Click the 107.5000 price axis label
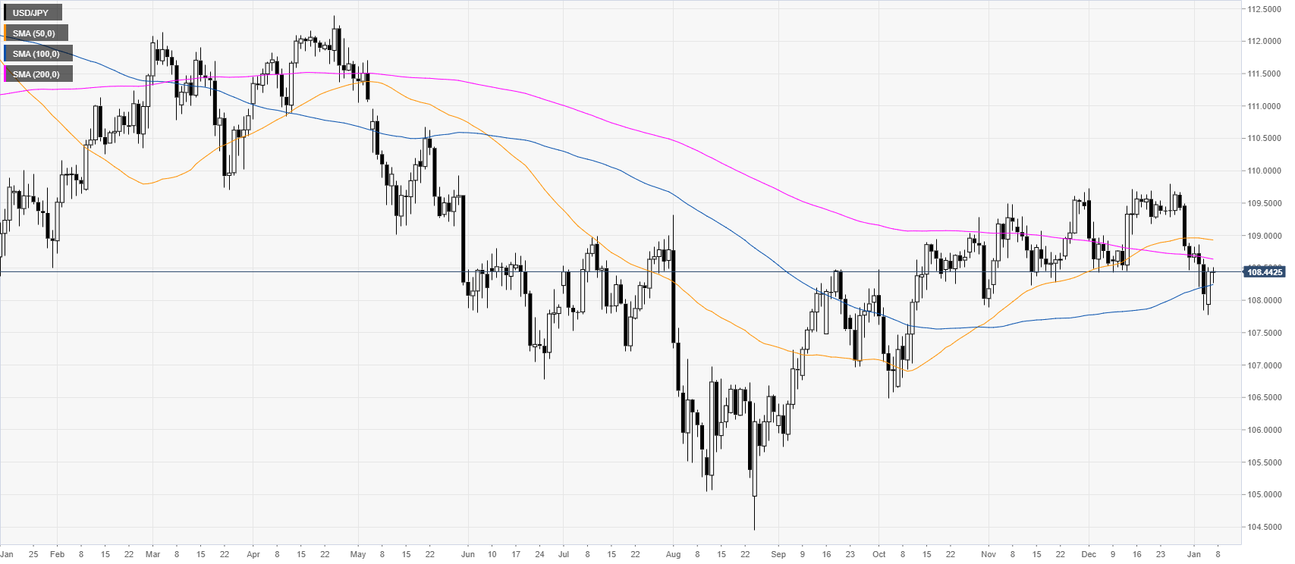1295x564 pixels. (x=1265, y=333)
